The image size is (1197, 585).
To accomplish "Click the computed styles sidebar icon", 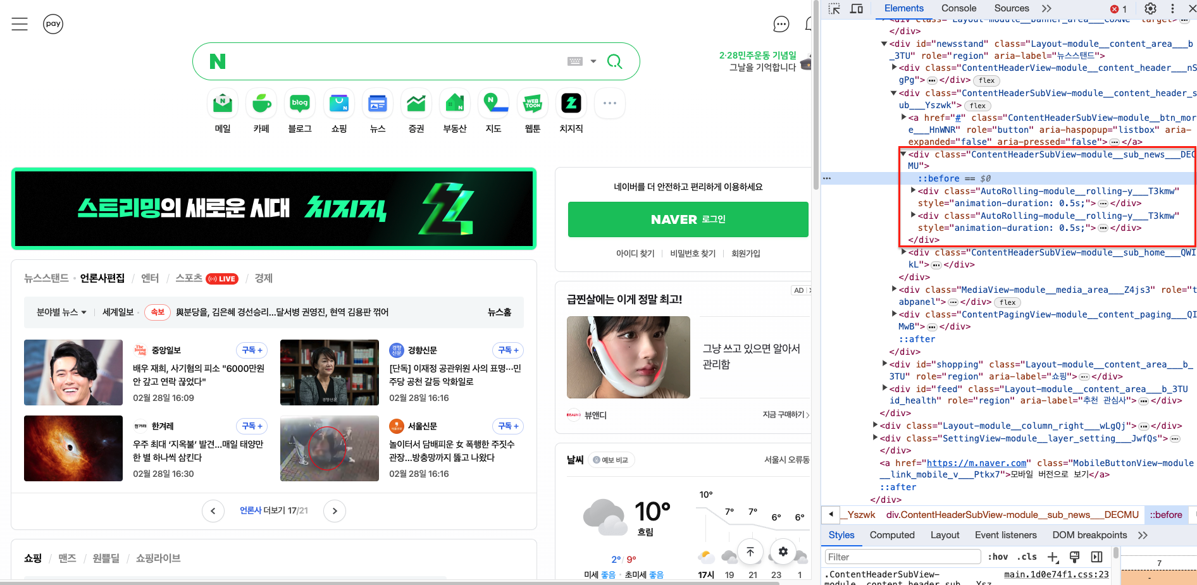I will 1096,557.
